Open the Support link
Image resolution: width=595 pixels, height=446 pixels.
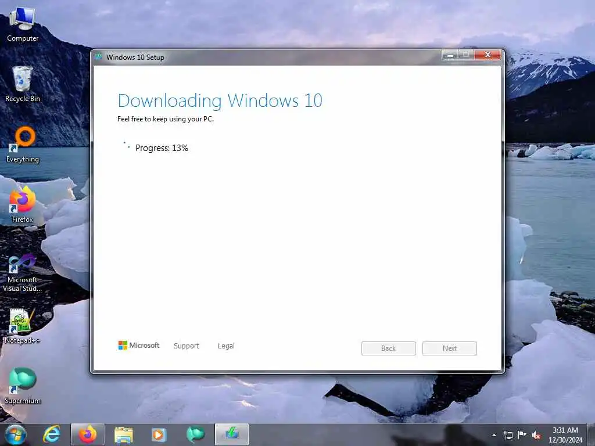point(187,346)
